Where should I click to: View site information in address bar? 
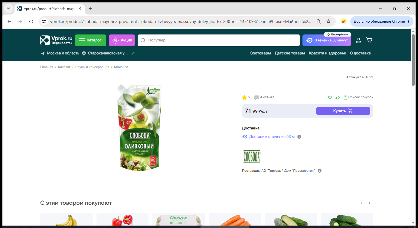click(44, 21)
